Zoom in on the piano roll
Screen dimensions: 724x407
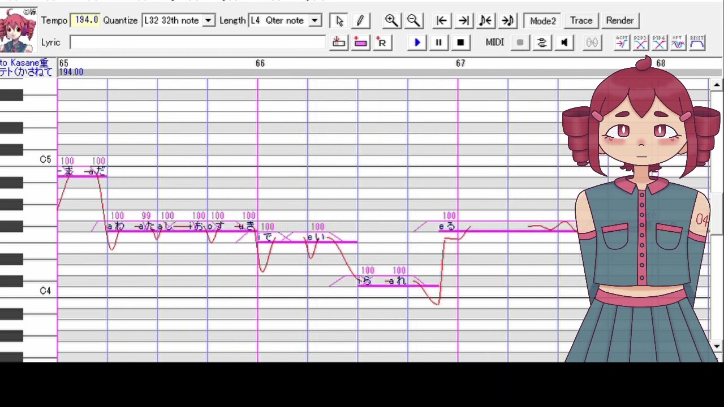(391, 20)
